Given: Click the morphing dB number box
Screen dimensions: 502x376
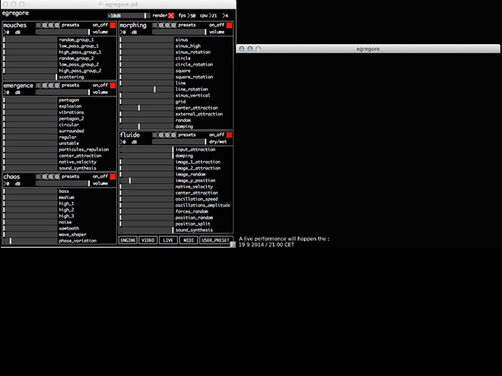Looking at the screenshot, I should coord(125,33).
